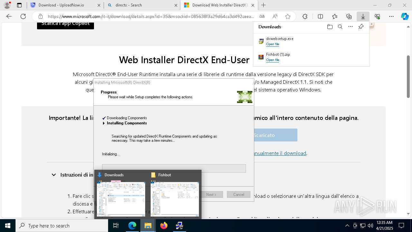The height and width of the screenshot is (232, 412).
Task: Add this page to favorites
Action: click(x=288, y=16)
